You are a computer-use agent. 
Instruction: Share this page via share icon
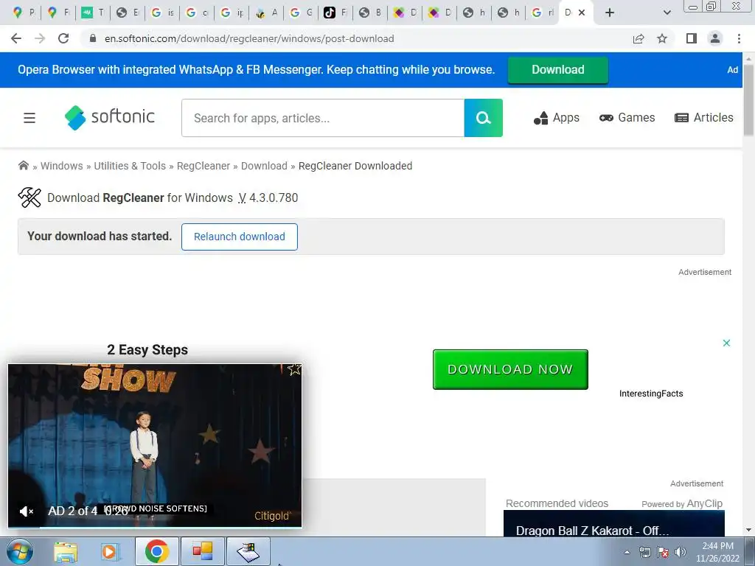(639, 38)
